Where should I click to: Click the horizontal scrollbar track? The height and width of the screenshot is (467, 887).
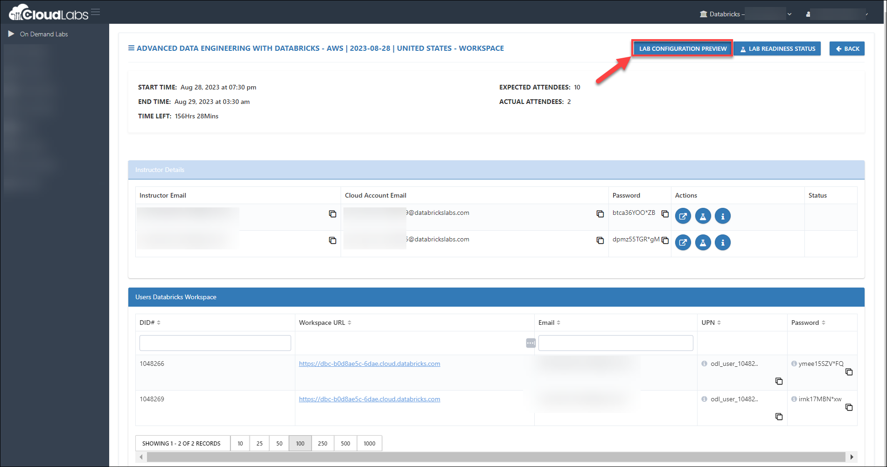496,457
